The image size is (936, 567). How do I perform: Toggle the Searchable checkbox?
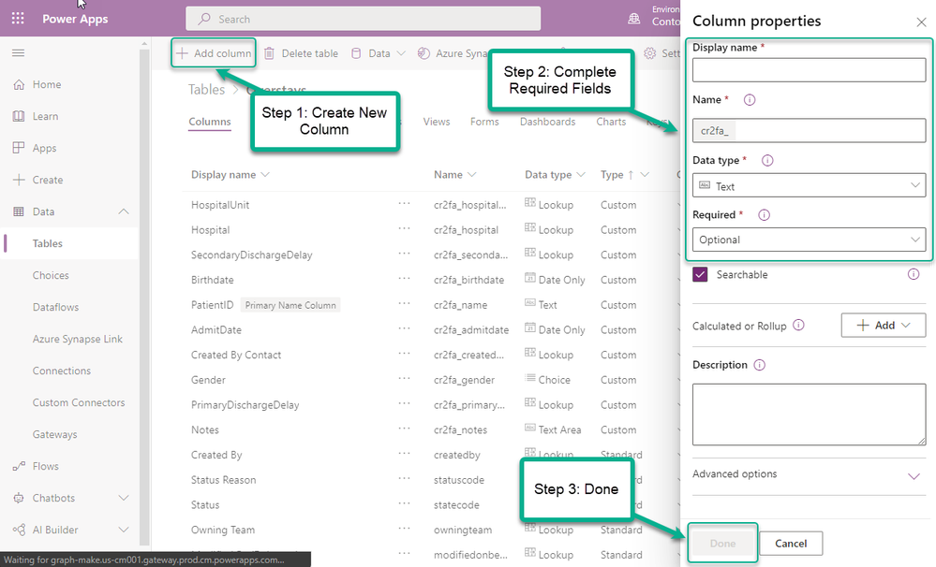(x=700, y=274)
